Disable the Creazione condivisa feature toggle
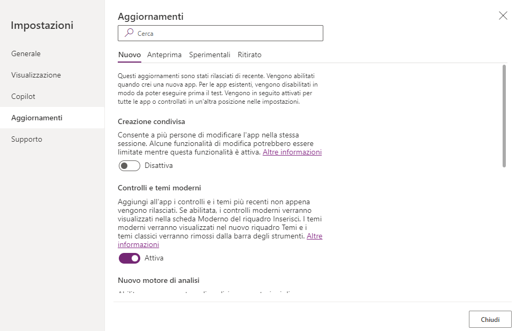The height and width of the screenshot is (331, 516). tap(129, 166)
